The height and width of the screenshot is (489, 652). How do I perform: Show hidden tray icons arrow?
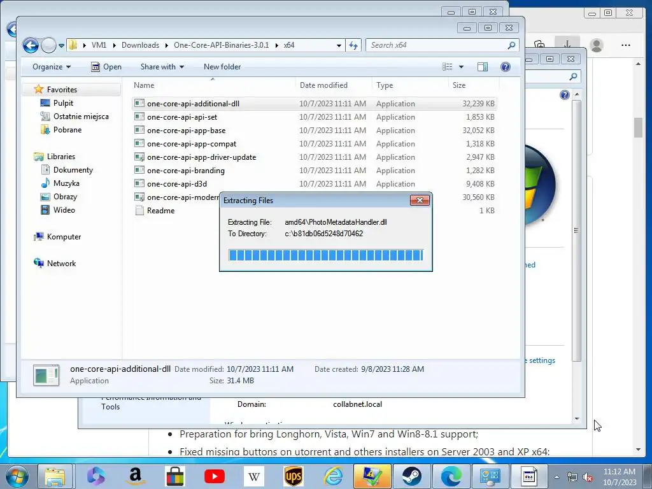[556, 477]
